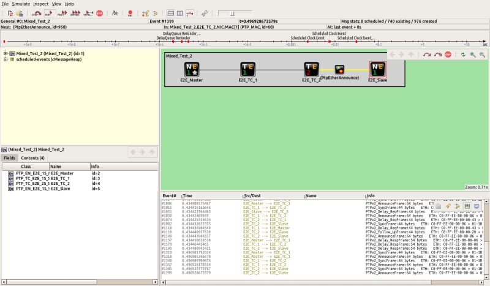Click the scheduled events inspector toolbar icon
The width and height of the screenshot is (490, 286).
[x=145, y=13]
